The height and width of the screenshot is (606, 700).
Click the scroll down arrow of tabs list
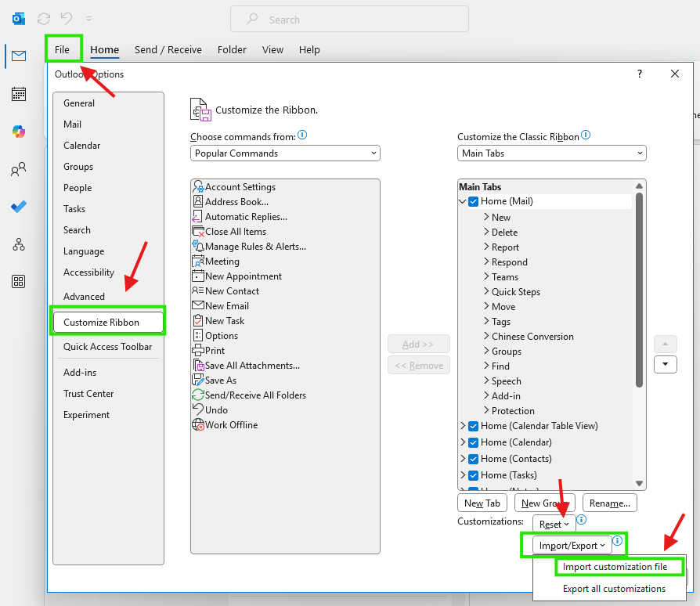coord(639,483)
